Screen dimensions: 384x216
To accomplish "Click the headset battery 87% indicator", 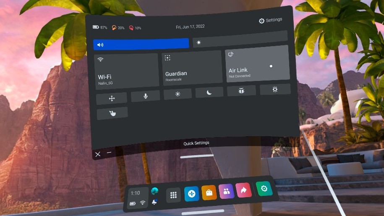I will (x=100, y=27).
